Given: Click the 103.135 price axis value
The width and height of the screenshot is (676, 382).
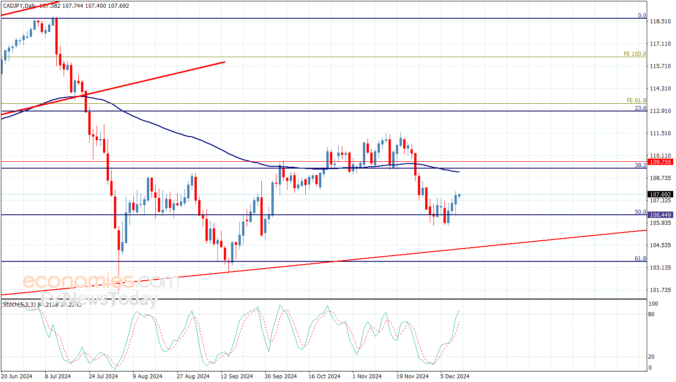Looking at the screenshot, I should pos(660,268).
